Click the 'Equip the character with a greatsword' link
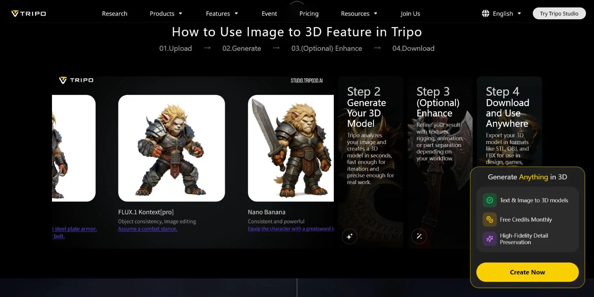 pos(291,229)
